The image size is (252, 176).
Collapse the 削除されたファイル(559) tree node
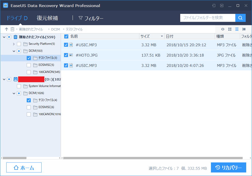pos(4,37)
